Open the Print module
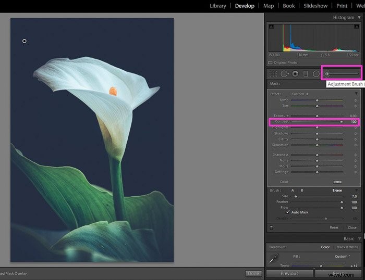The height and width of the screenshot is (280, 365). pyautogui.click(x=342, y=6)
